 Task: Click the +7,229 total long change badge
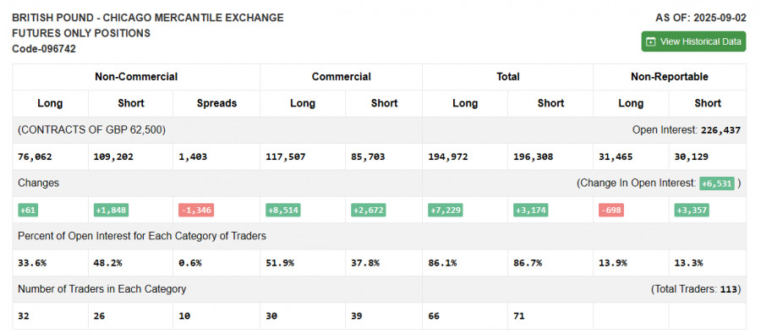[x=445, y=211]
